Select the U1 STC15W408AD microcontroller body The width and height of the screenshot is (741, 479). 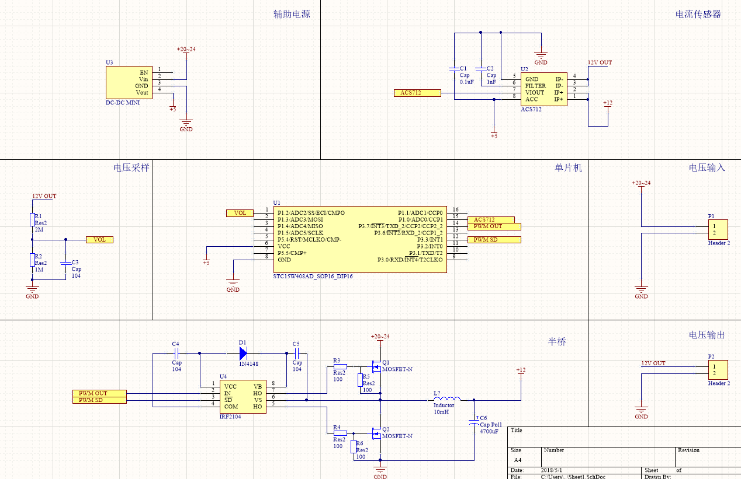click(360, 239)
